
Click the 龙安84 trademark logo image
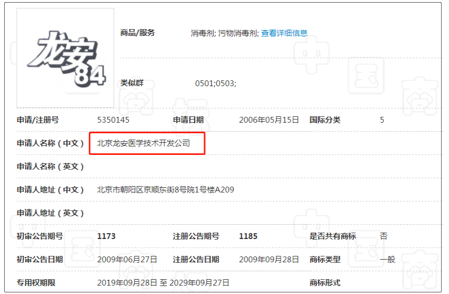[65, 58]
